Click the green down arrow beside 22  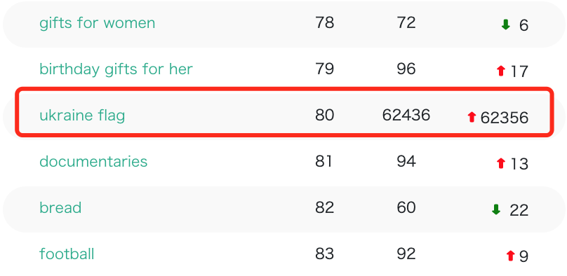coord(496,209)
